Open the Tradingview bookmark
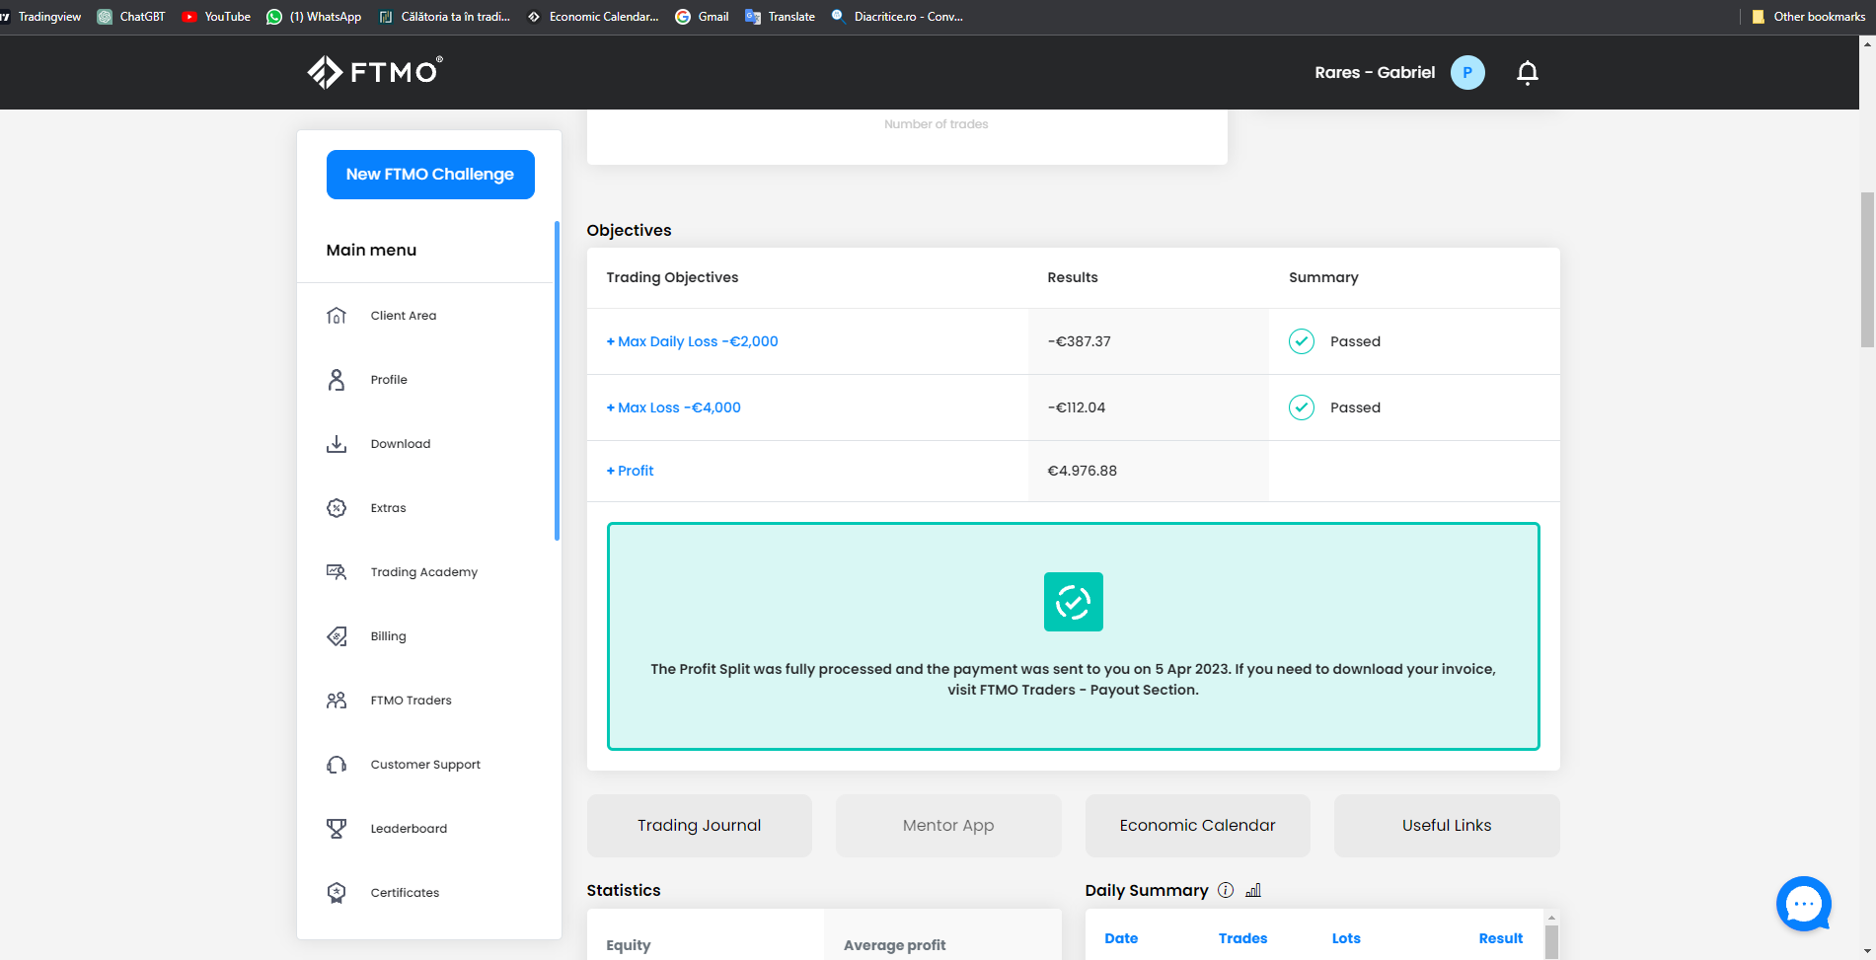This screenshot has height=960, width=1876. coord(41,17)
